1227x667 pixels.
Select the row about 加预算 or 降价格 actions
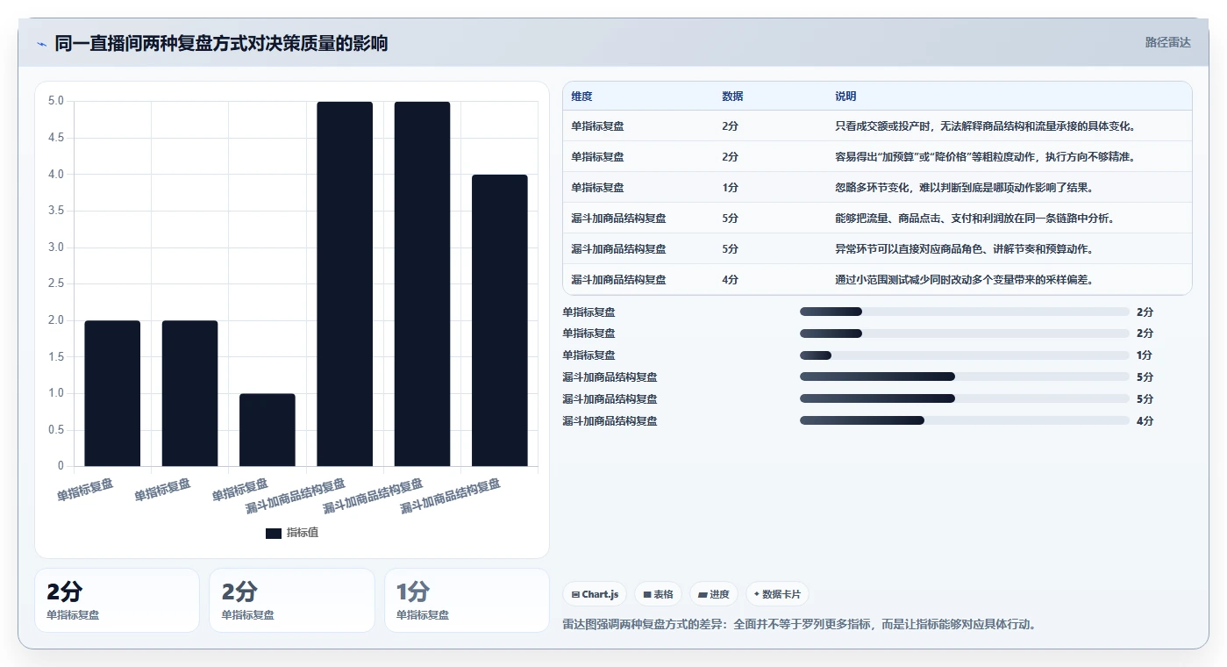click(x=877, y=157)
